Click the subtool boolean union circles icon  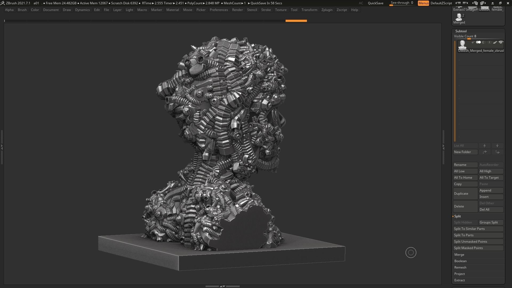click(478, 42)
